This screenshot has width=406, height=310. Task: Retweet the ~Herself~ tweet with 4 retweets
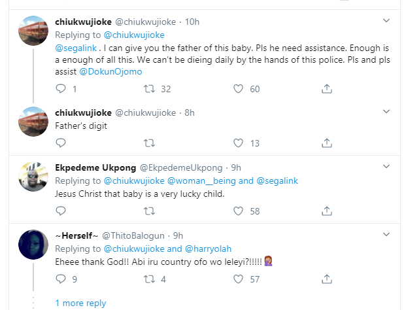(149, 279)
